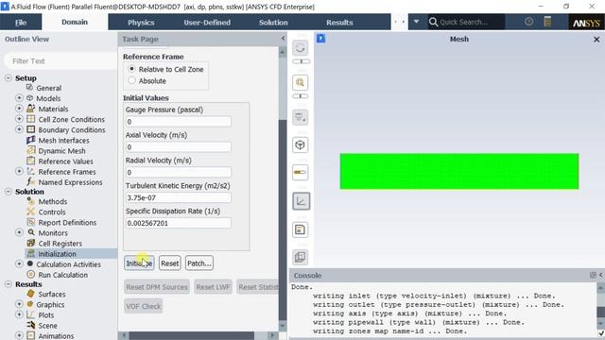Viewport: 605px width, 340px height.
Task: Click the Scene icon under Results
Action: pyautogui.click(x=31, y=325)
